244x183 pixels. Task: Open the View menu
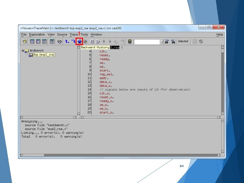click(51, 35)
